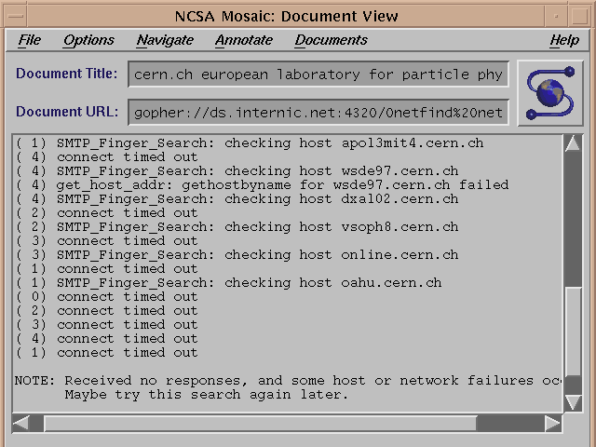The width and height of the screenshot is (596, 447).
Task: Expand the Navigate menu
Action: pos(165,40)
